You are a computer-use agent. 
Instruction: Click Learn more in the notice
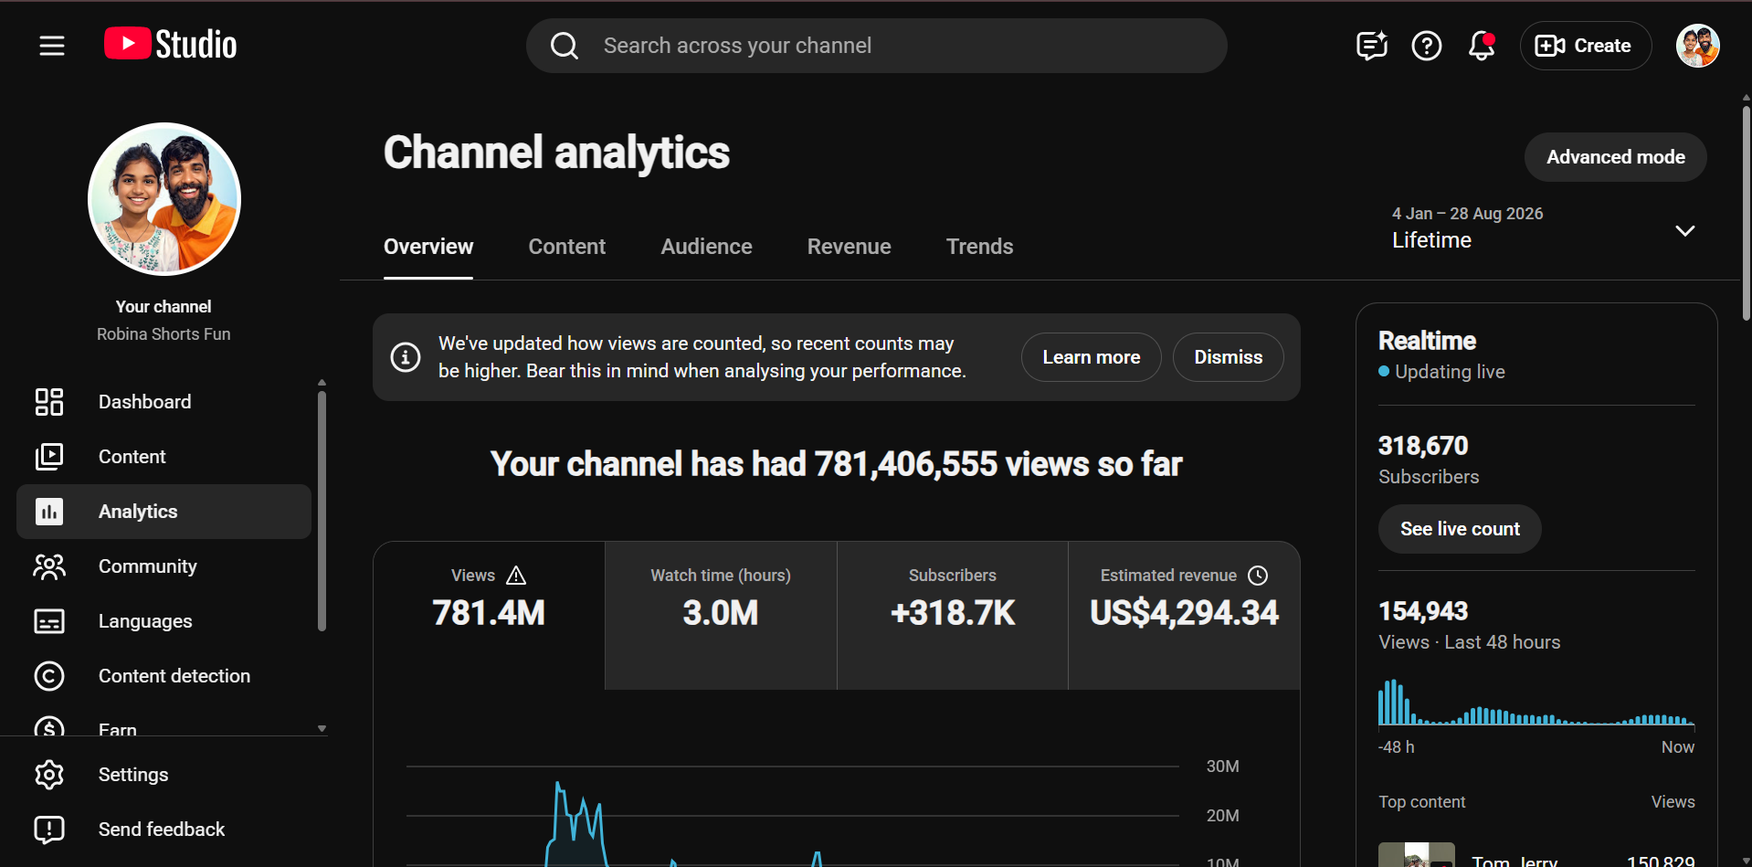(x=1092, y=357)
